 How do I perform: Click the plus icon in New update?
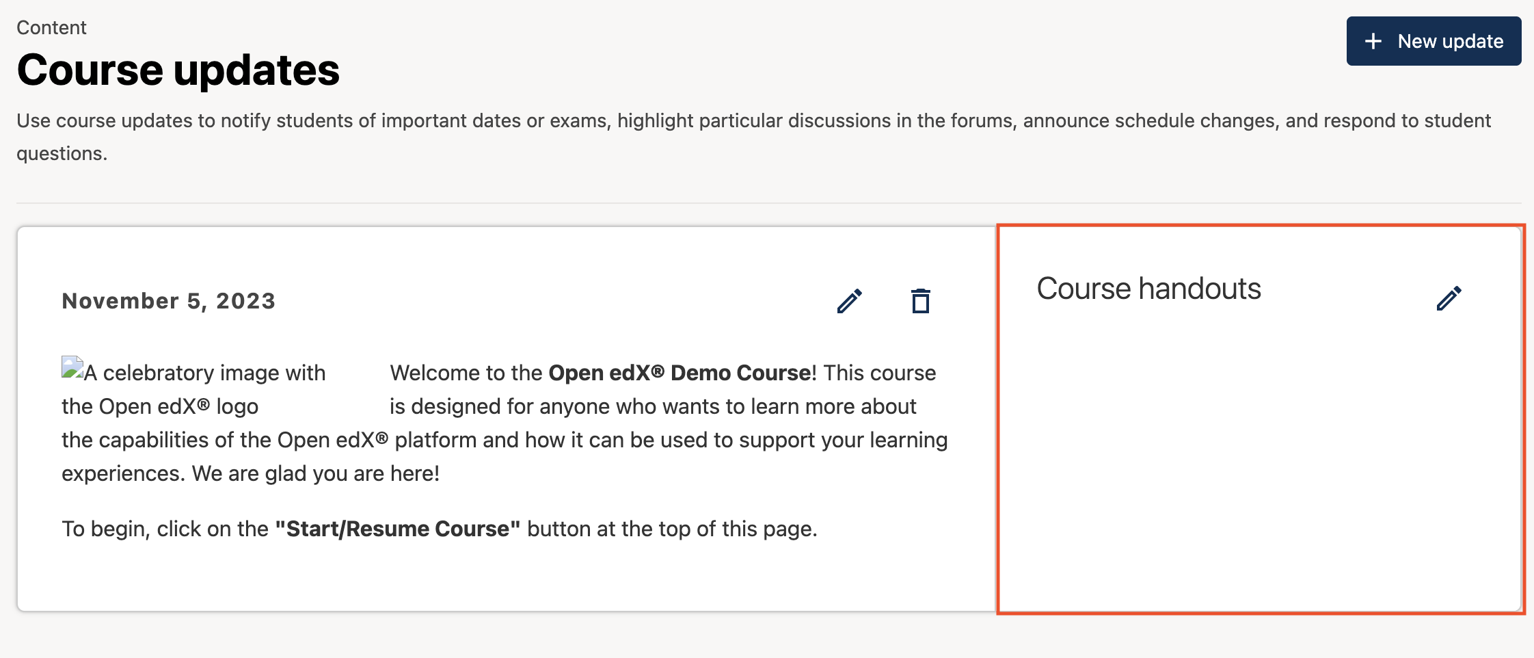click(x=1373, y=41)
